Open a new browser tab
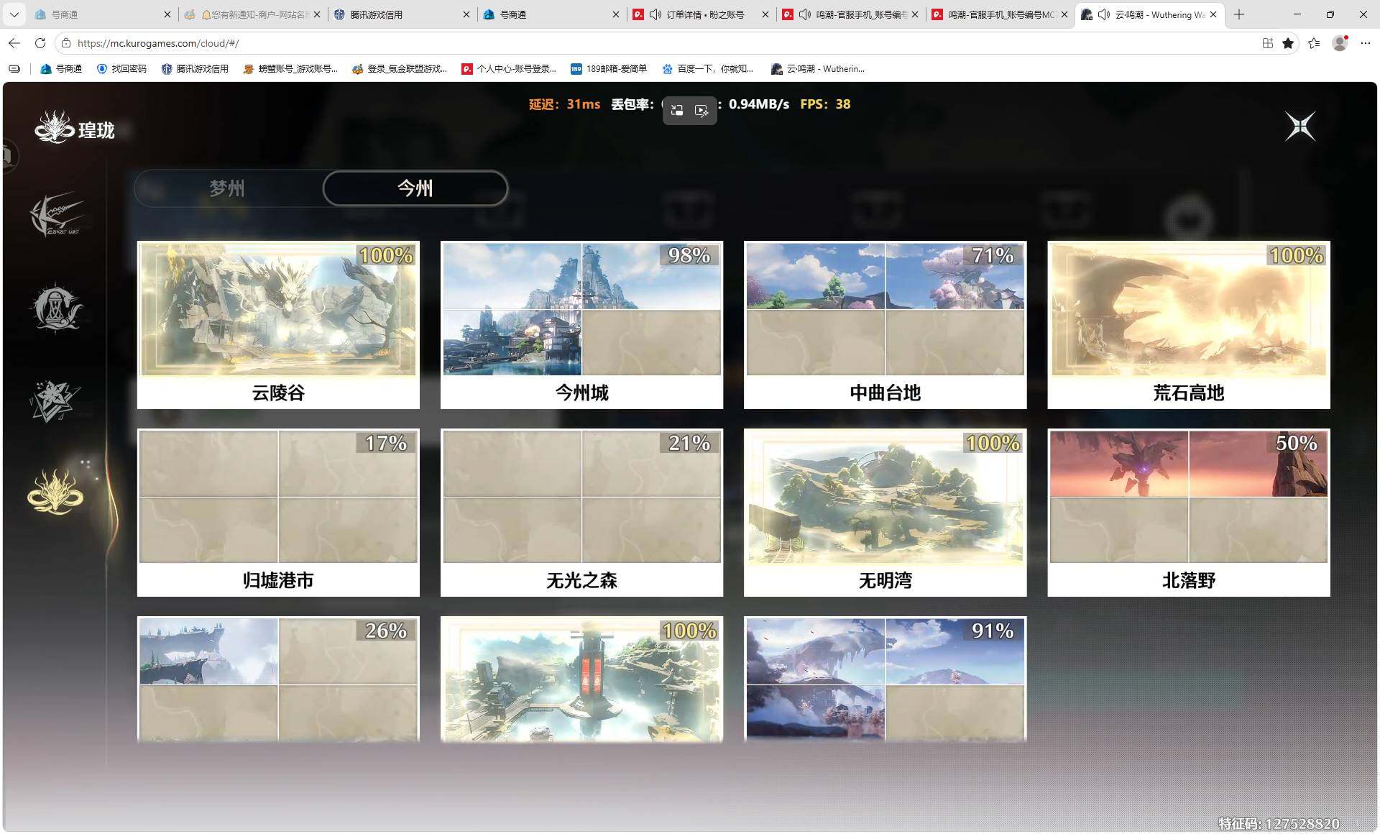The image size is (1380, 834). [x=1239, y=14]
